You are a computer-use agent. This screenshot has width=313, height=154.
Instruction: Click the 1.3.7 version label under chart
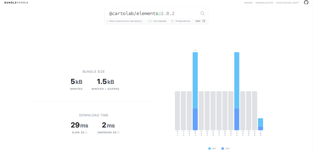tap(237, 133)
